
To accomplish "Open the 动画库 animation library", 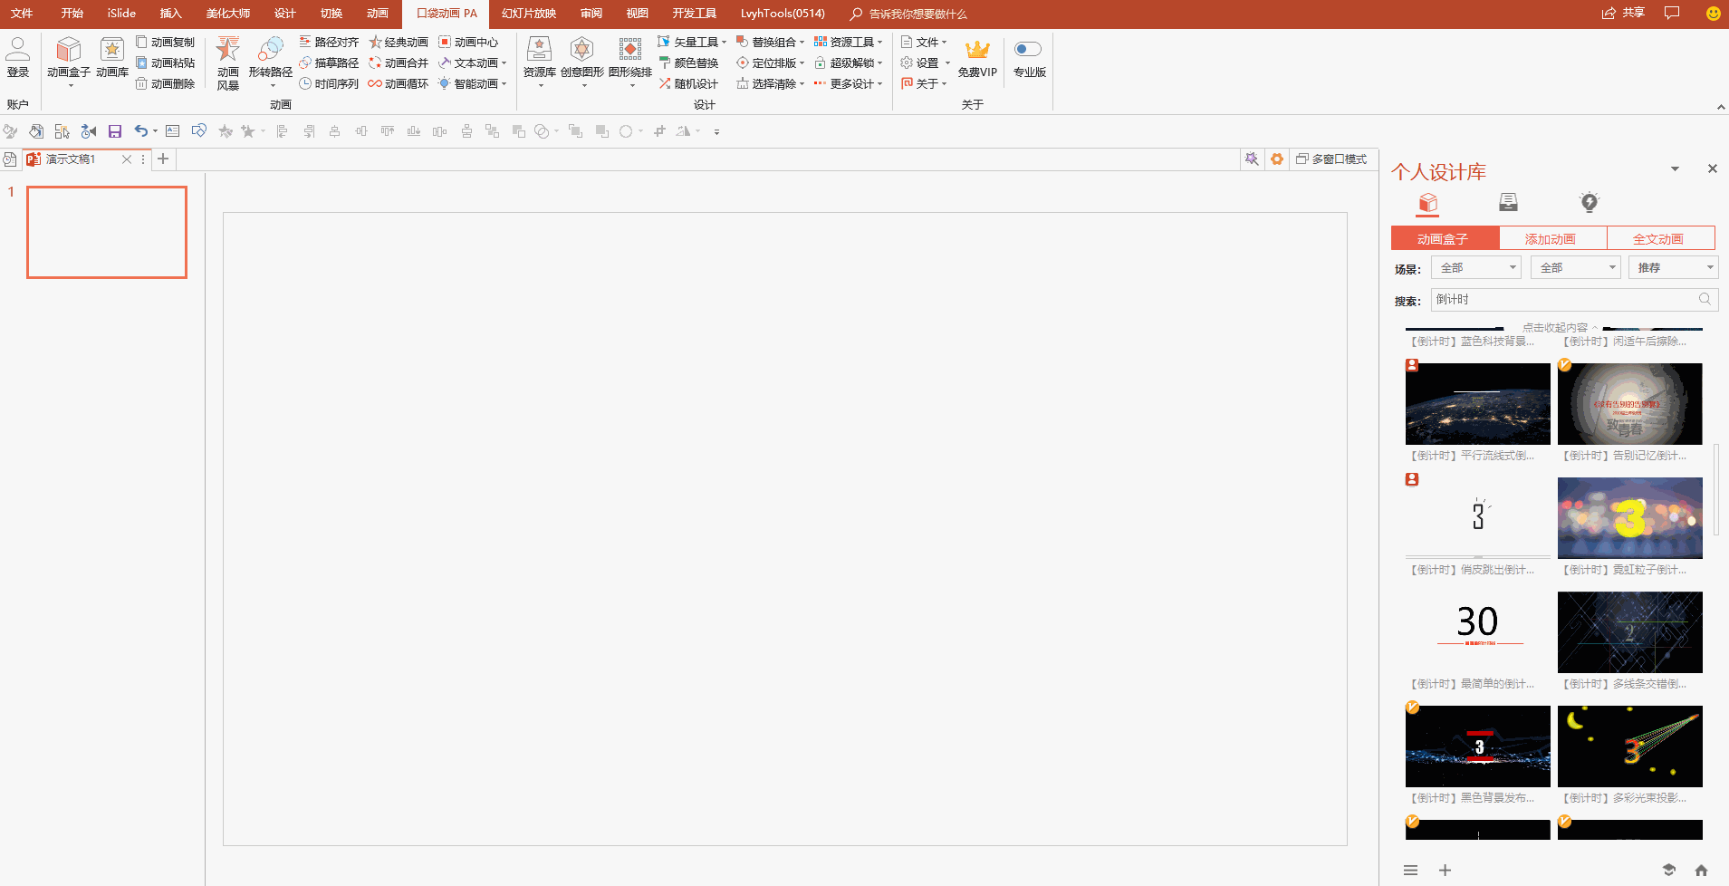I will pyautogui.click(x=112, y=57).
